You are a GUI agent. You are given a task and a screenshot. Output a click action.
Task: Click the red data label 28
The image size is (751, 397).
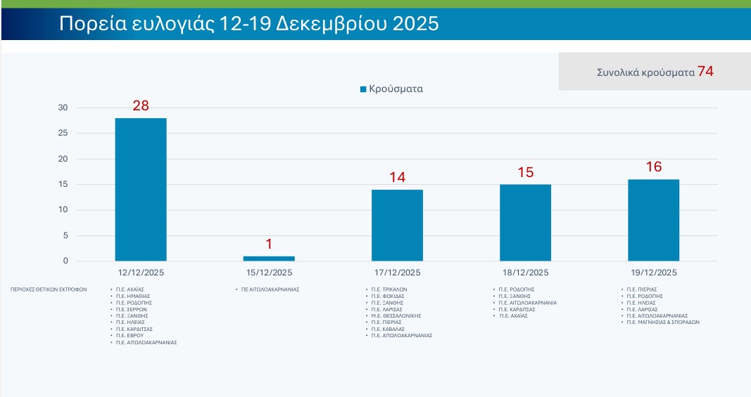pyautogui.click(x=141, y=106)
